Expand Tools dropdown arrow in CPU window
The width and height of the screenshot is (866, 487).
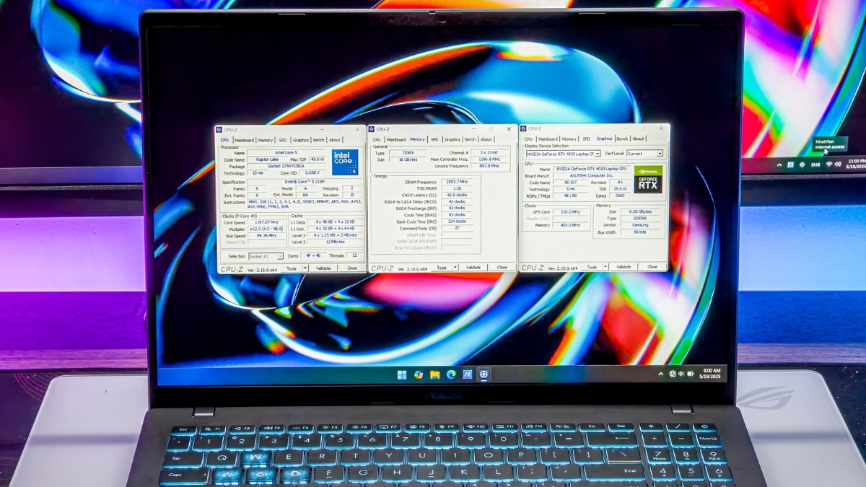305,268
